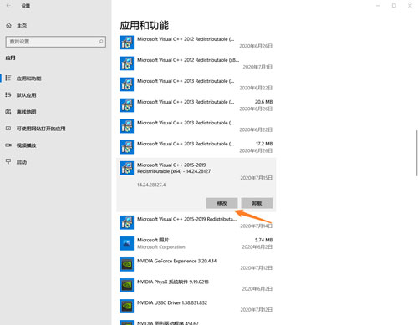418x325 pixels.
Task: Click the search magnifier icon in settings box
Action: (x=101, y=42)
